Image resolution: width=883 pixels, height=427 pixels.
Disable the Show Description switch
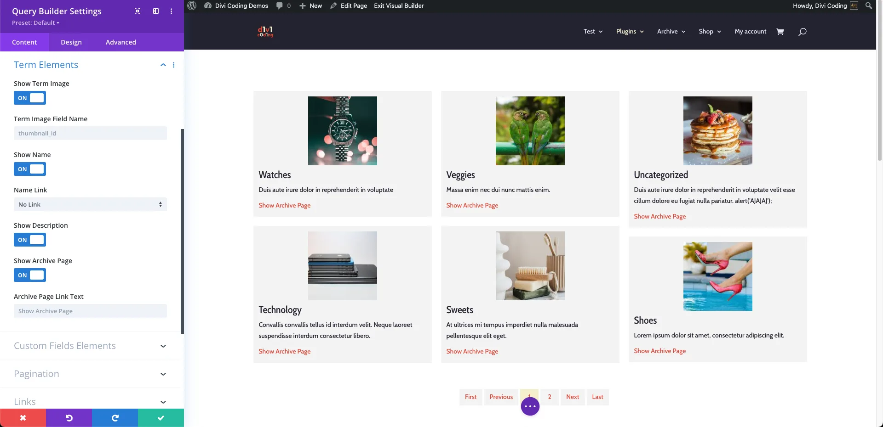tap(30, 240)
